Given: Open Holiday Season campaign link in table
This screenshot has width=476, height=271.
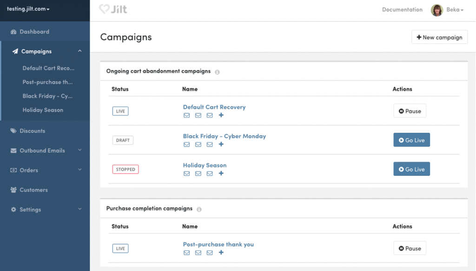Looking at the screenshot, I should (205, 165).
